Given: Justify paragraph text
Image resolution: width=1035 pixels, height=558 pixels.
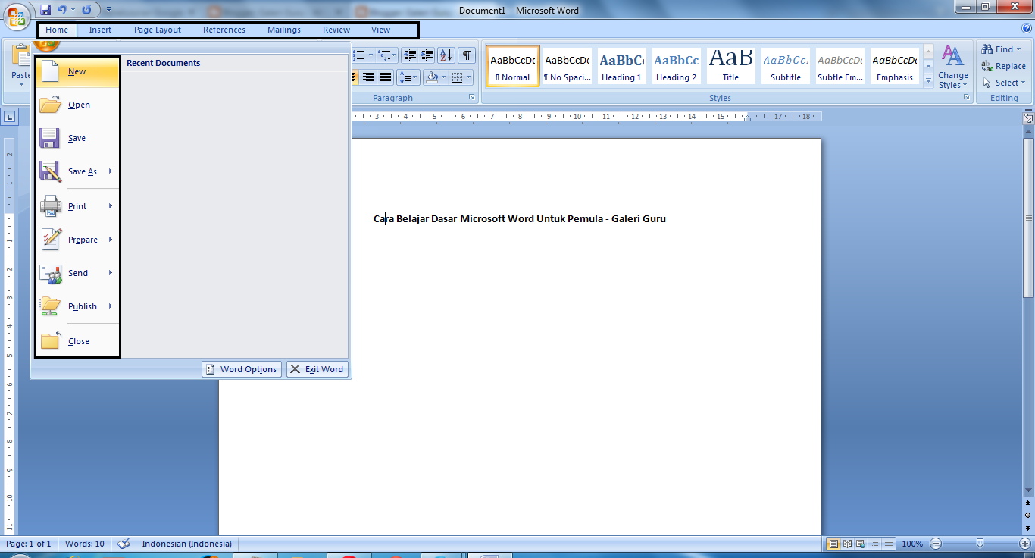Looking at the screenshot, I should [386, 77].
